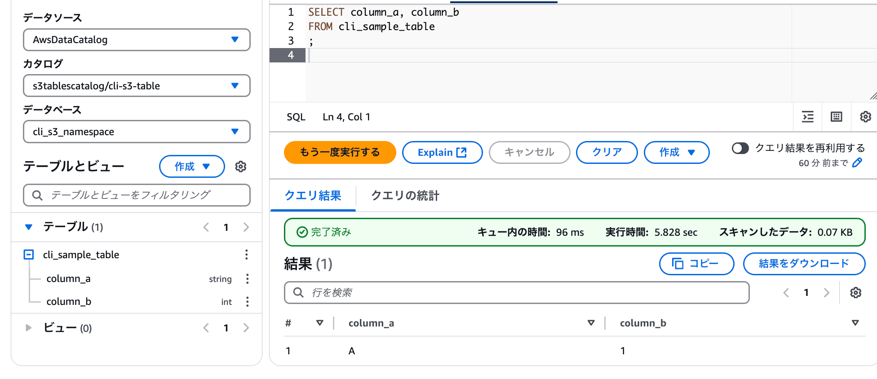Click the キャンセル button
Image resolution: width=877 pixels, height=379 pixels.
(x=530, y=152)
